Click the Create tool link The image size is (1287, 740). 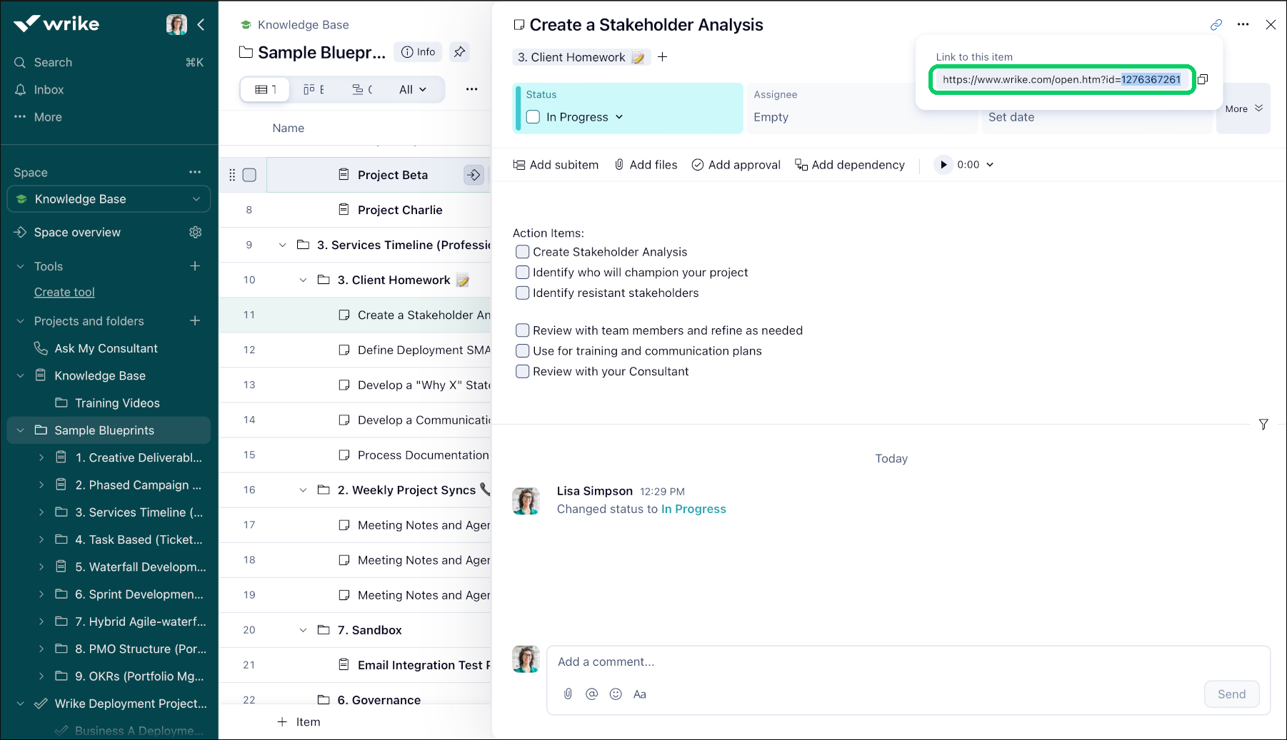pos(64,293)
